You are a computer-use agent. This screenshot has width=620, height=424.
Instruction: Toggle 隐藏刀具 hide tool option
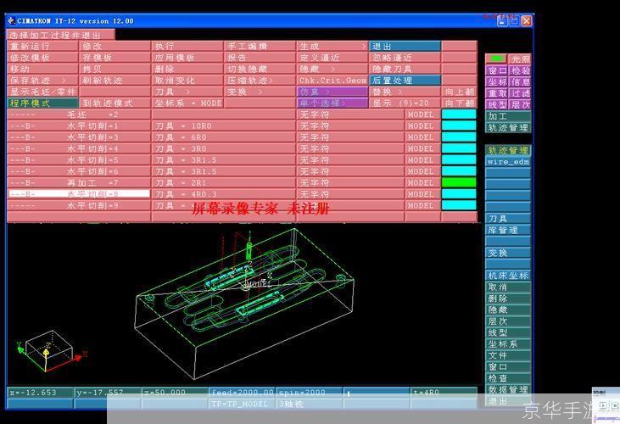405,69
